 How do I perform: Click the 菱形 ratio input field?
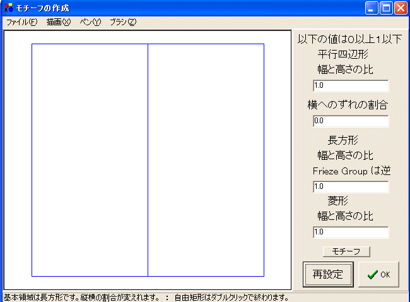[351, 233]
